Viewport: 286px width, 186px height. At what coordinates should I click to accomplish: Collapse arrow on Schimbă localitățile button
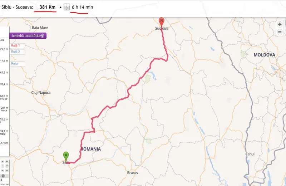[x=42, y=36]
